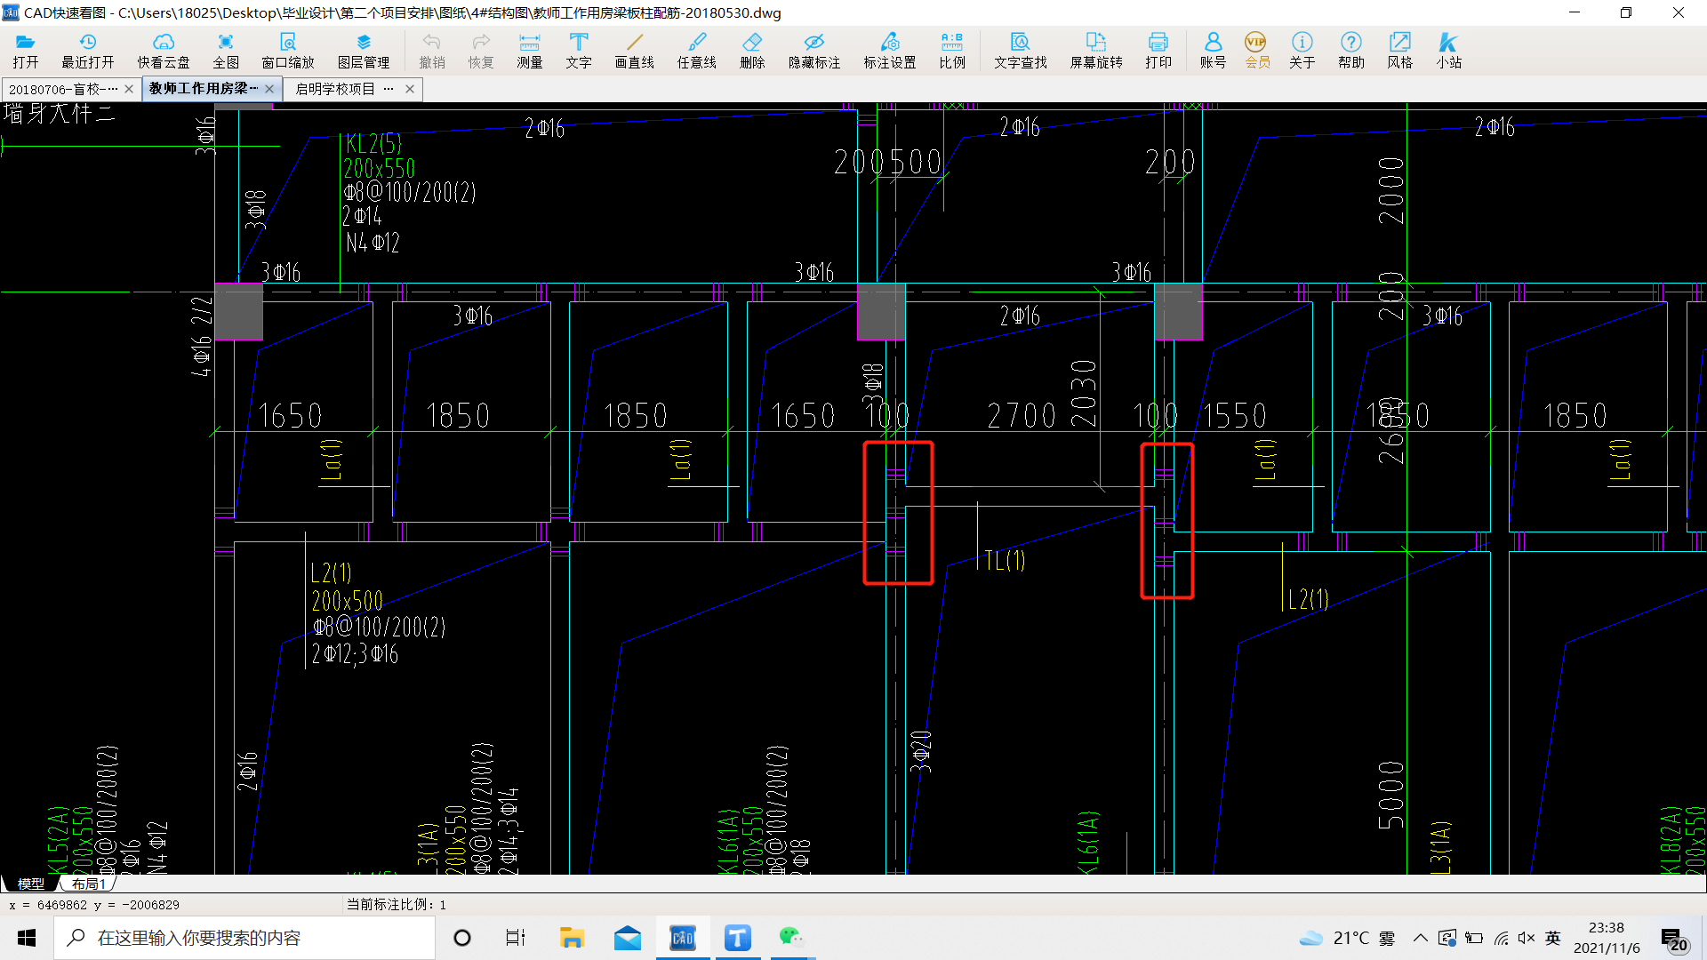The width and height of the screenshot is (1707, 960).
Task: Click the Windows Start button
Action: pos(27,938)
